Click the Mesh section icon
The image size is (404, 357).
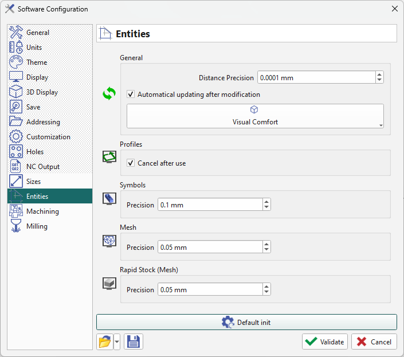coord(109,241)
